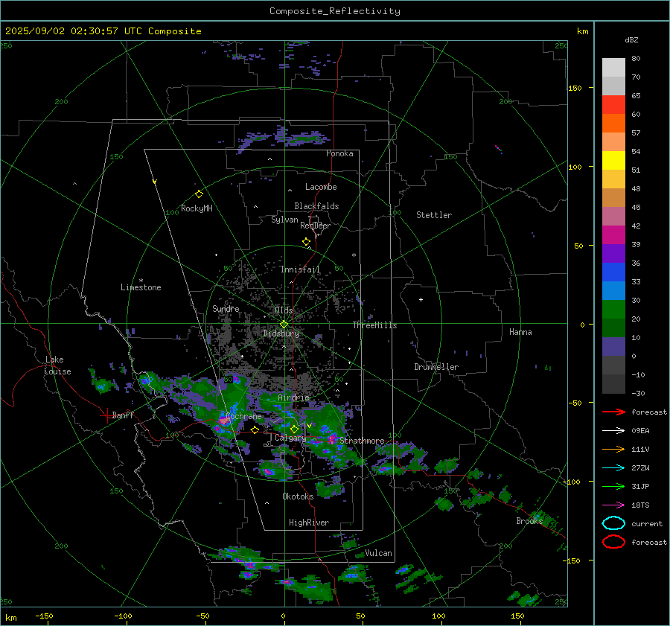Click the 65 dBZ red swatch

click(x=613, y=105)
